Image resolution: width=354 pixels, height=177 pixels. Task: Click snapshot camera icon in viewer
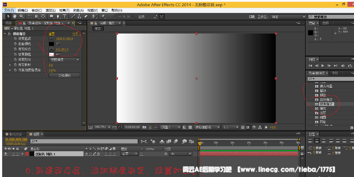pos(144,127)
